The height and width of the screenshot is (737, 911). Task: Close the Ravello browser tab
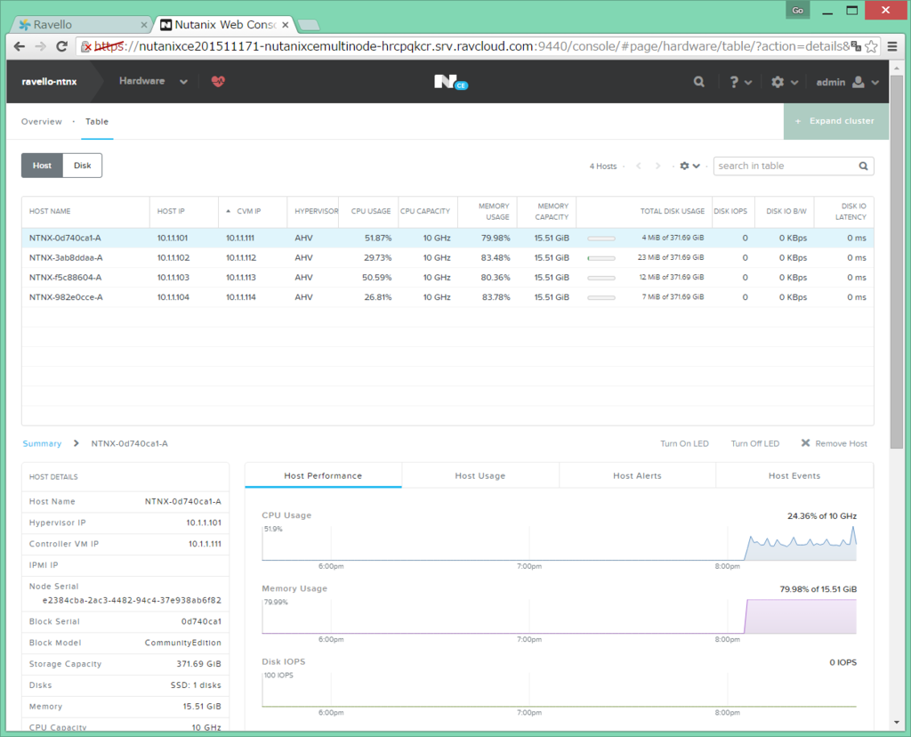[144, 25]
